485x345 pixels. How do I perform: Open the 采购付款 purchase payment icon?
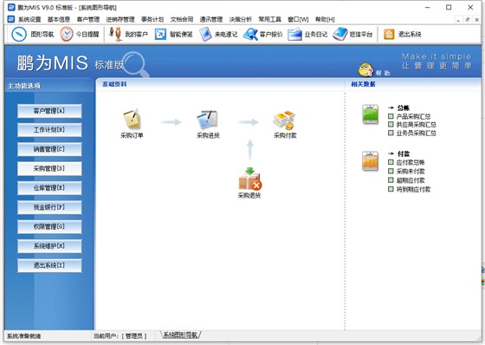pos(284,120)
